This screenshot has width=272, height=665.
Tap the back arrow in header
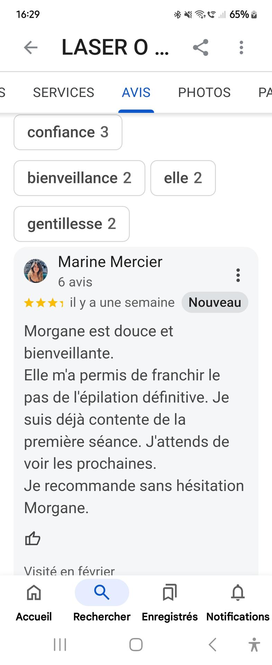(30, 47)
